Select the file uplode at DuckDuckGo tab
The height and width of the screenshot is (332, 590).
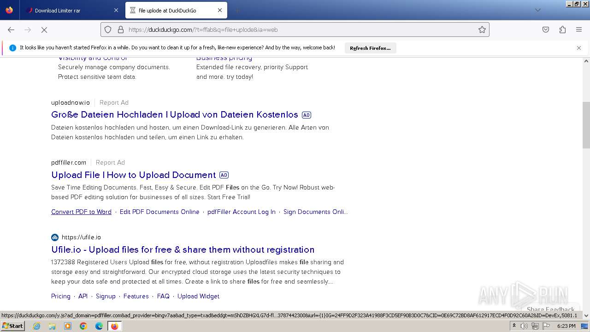click(x=176, y=10)
